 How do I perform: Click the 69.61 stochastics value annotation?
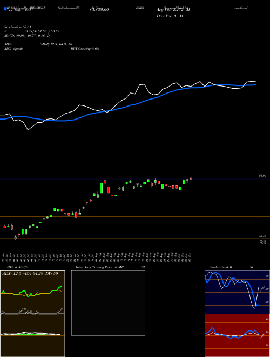(x=261, y=288)
